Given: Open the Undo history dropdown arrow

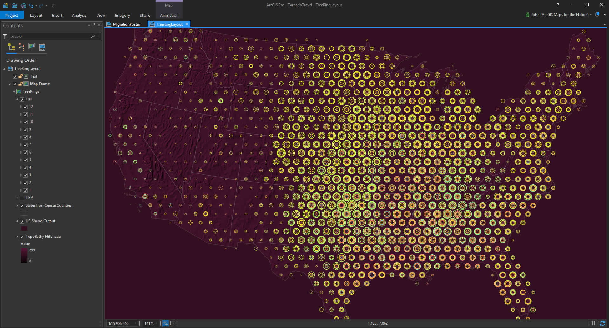Looking at the screenshot, I should [36, 6].
